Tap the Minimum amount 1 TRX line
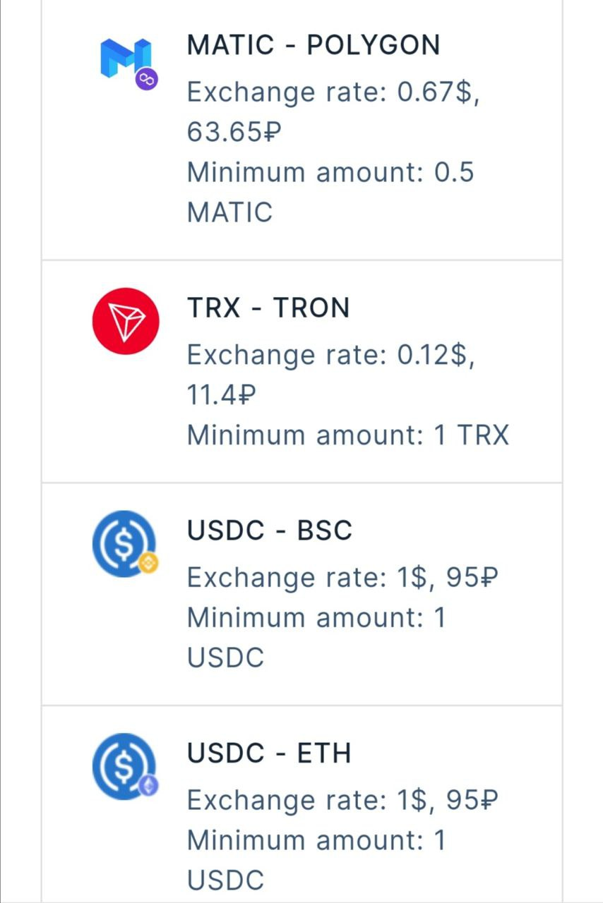The height and width of the screenshot is (903, 603). pos(347,435)
